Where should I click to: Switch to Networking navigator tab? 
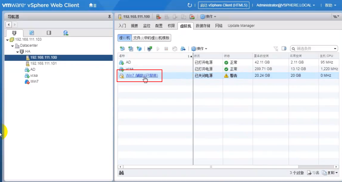66,33
